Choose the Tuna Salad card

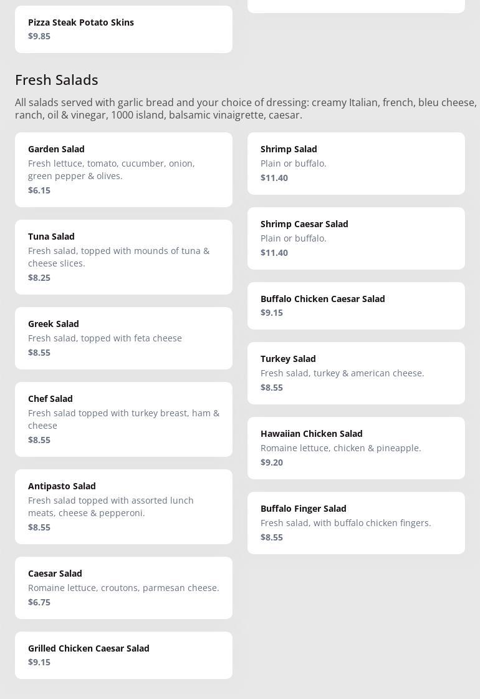[x=123, y=257]
